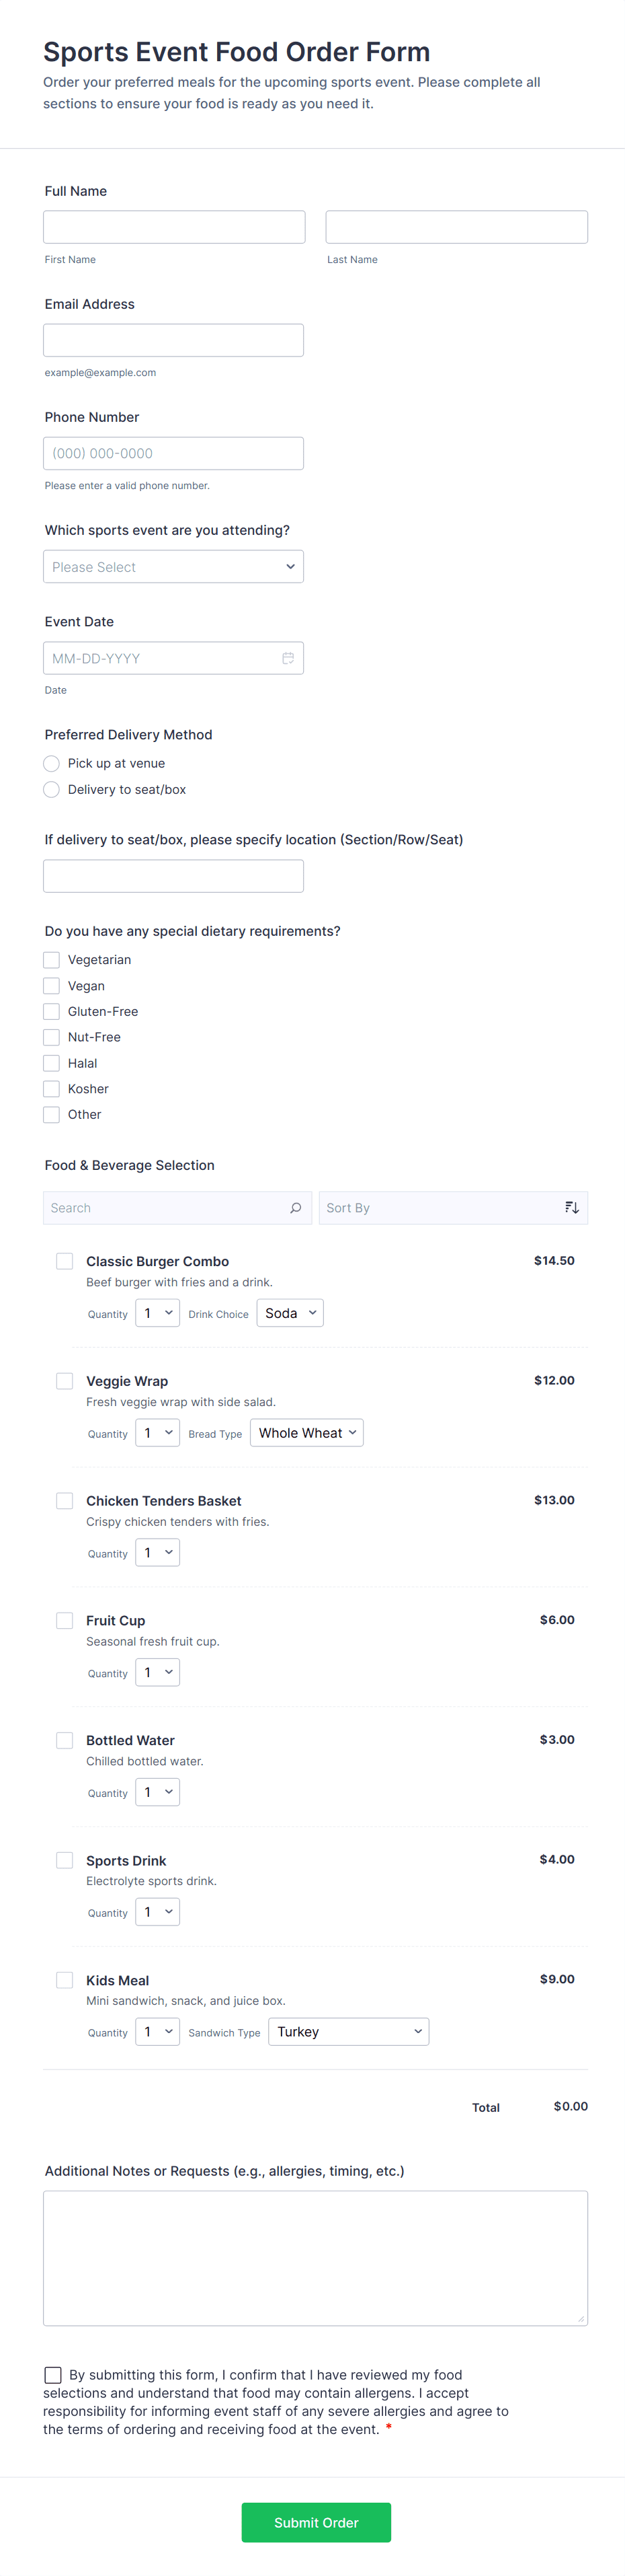
Task: Click the search magnifier icon
Action: point(296,1208)
